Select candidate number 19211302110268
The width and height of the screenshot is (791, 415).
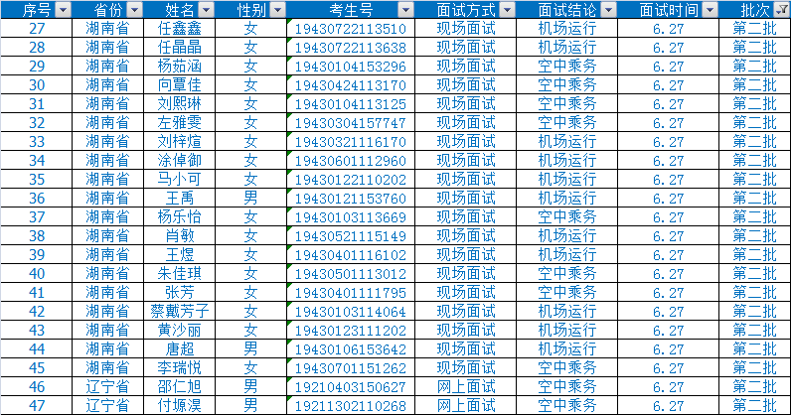[351, 405]
